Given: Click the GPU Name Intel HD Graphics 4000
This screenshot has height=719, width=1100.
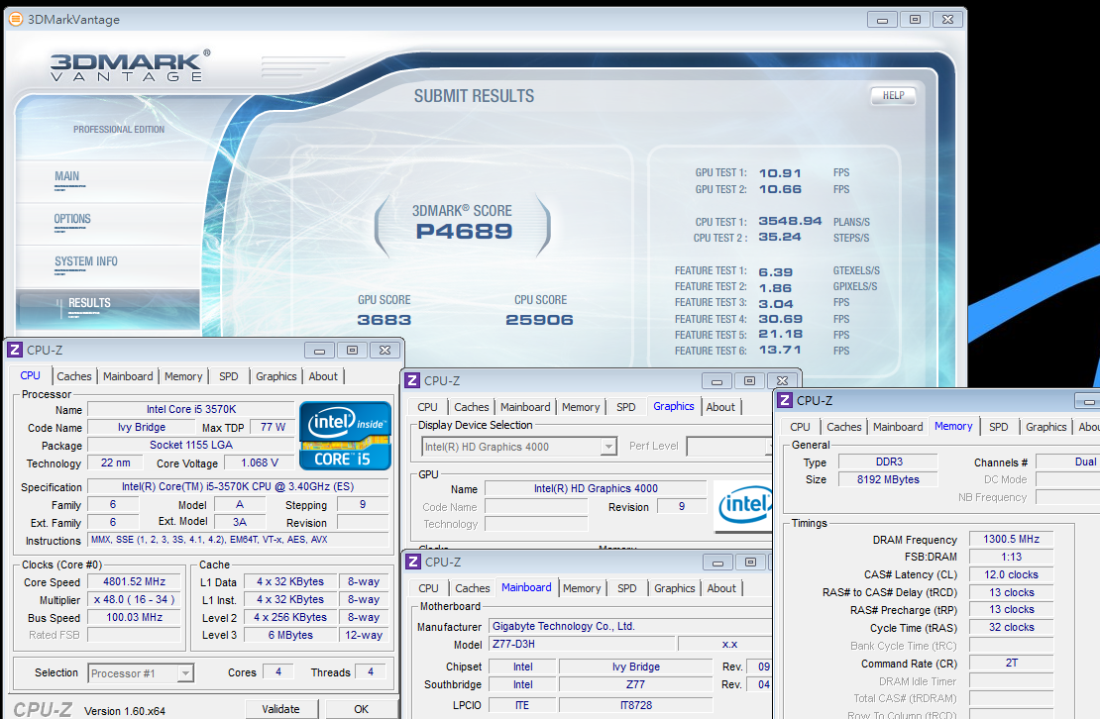Looking at the screenshot, I should (x=596, y=488).
